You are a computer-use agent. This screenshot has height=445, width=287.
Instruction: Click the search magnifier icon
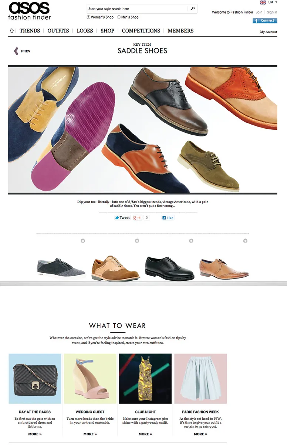coord(192,9)
